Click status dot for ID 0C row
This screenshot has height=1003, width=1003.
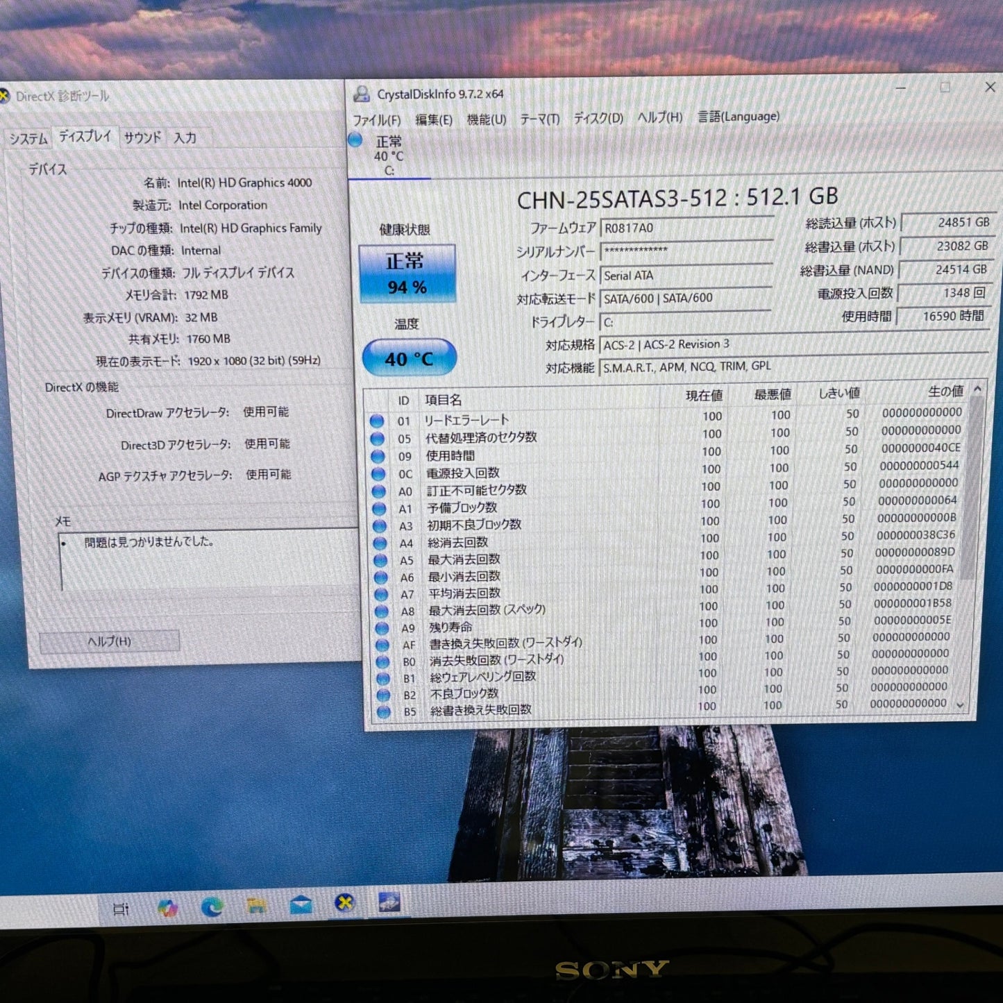378,474
